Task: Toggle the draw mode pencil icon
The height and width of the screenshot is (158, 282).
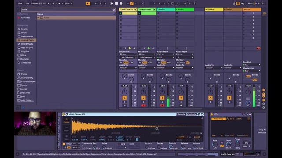Action: [x=234, y=4]
